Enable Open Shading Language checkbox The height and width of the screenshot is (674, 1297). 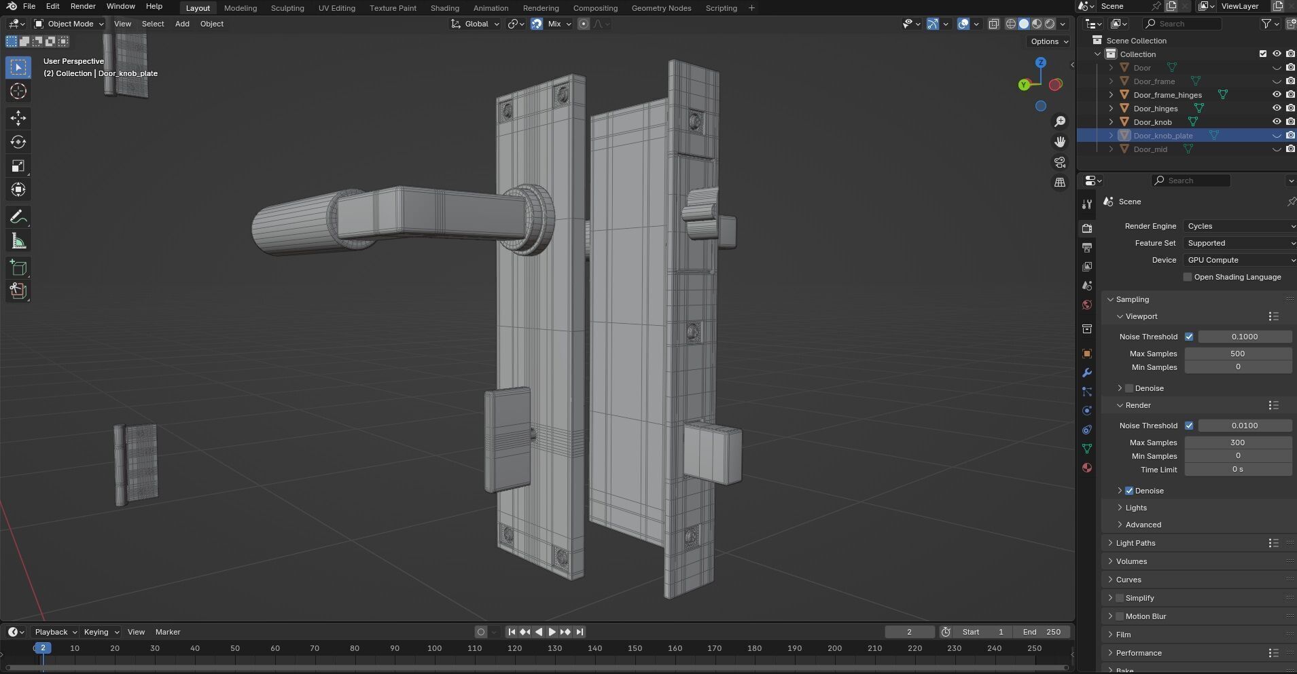[x=1188, y=277]
